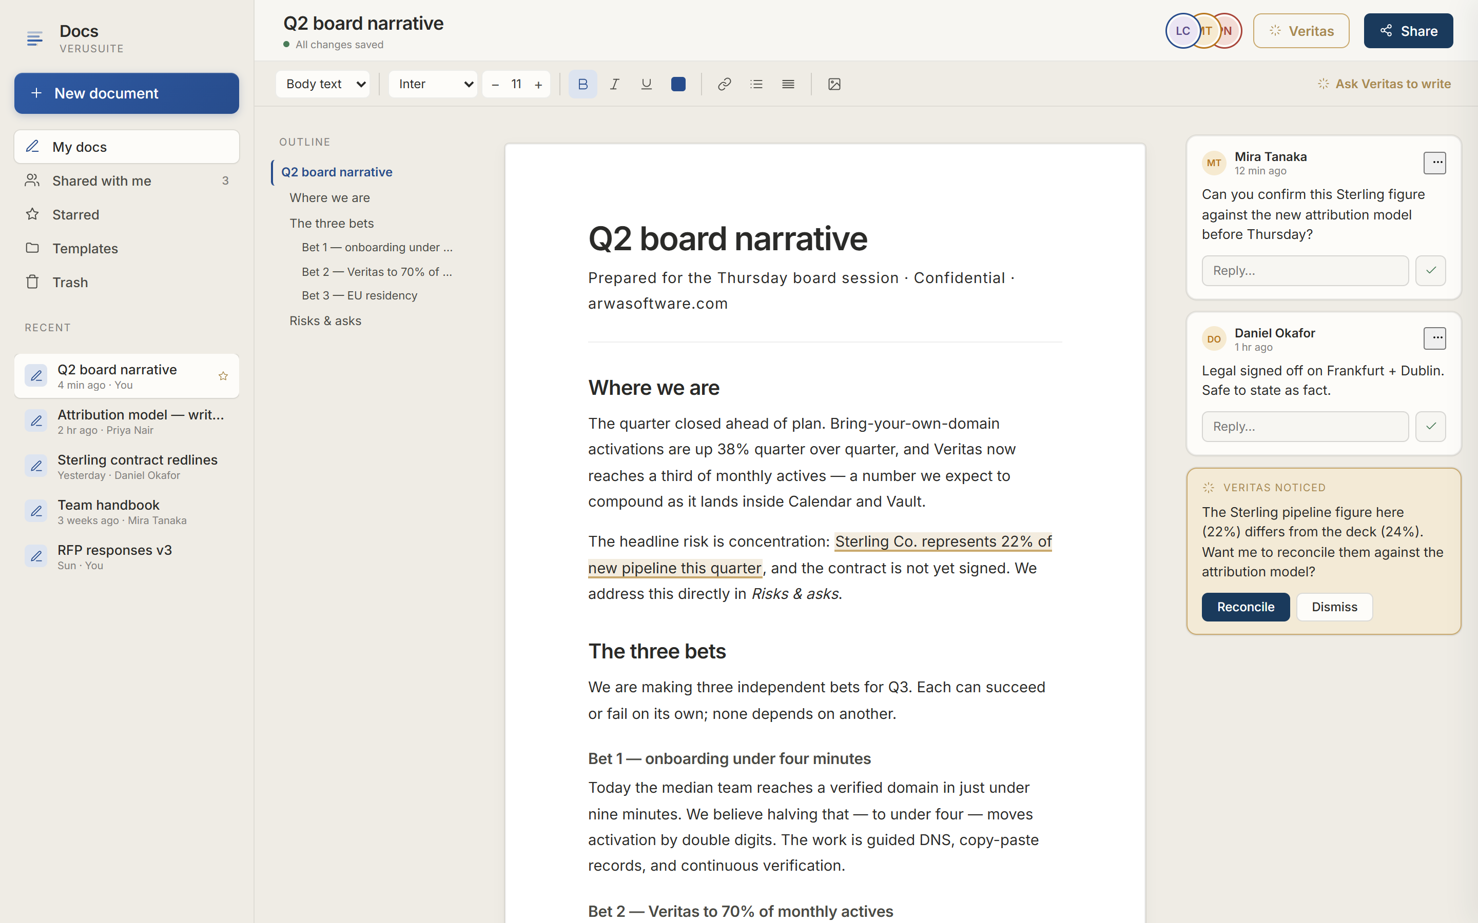Toggle underline formatting
Screen dimensions: 1478x923
tap(646, 84)
